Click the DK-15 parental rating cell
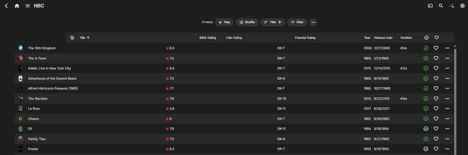Viewport: 468px width, 155px height. pos(282,98)
